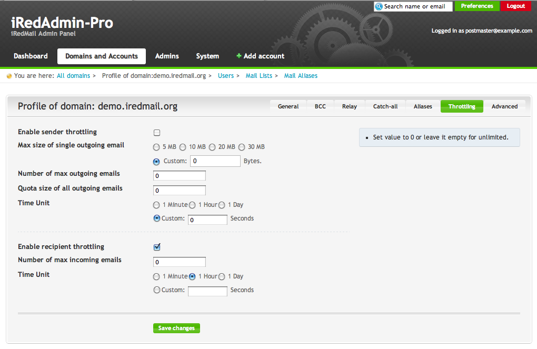Pick Custom seconds for recipient throttling

point(156,290)
